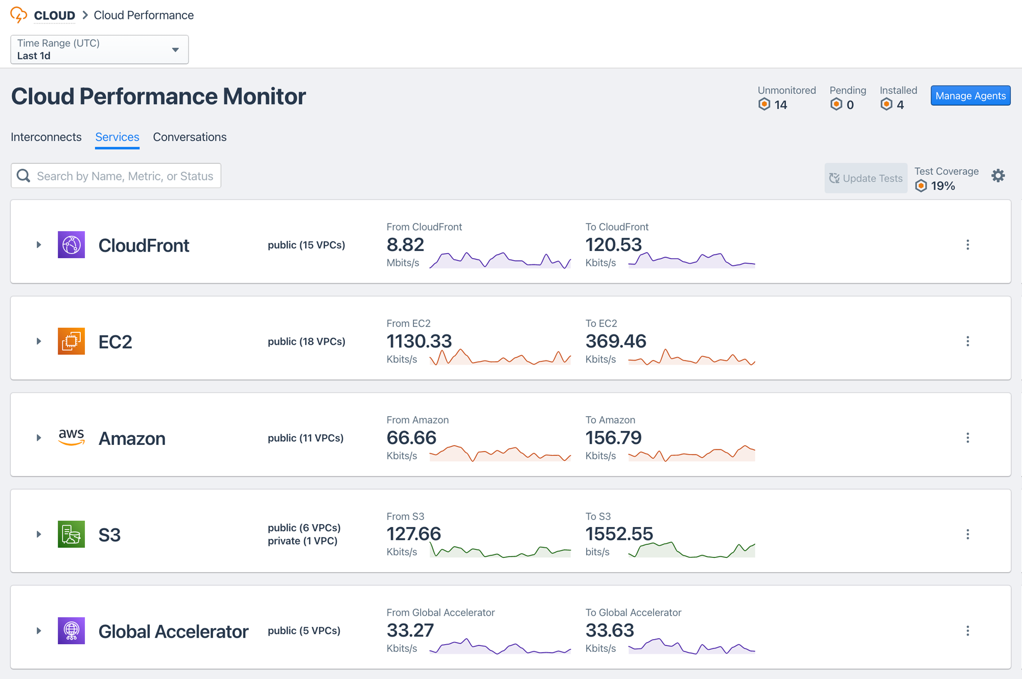Viewport: 1022px width, 679px height.
Task: Click the public (11 VPCs) label
Action: tap(306, 438)
